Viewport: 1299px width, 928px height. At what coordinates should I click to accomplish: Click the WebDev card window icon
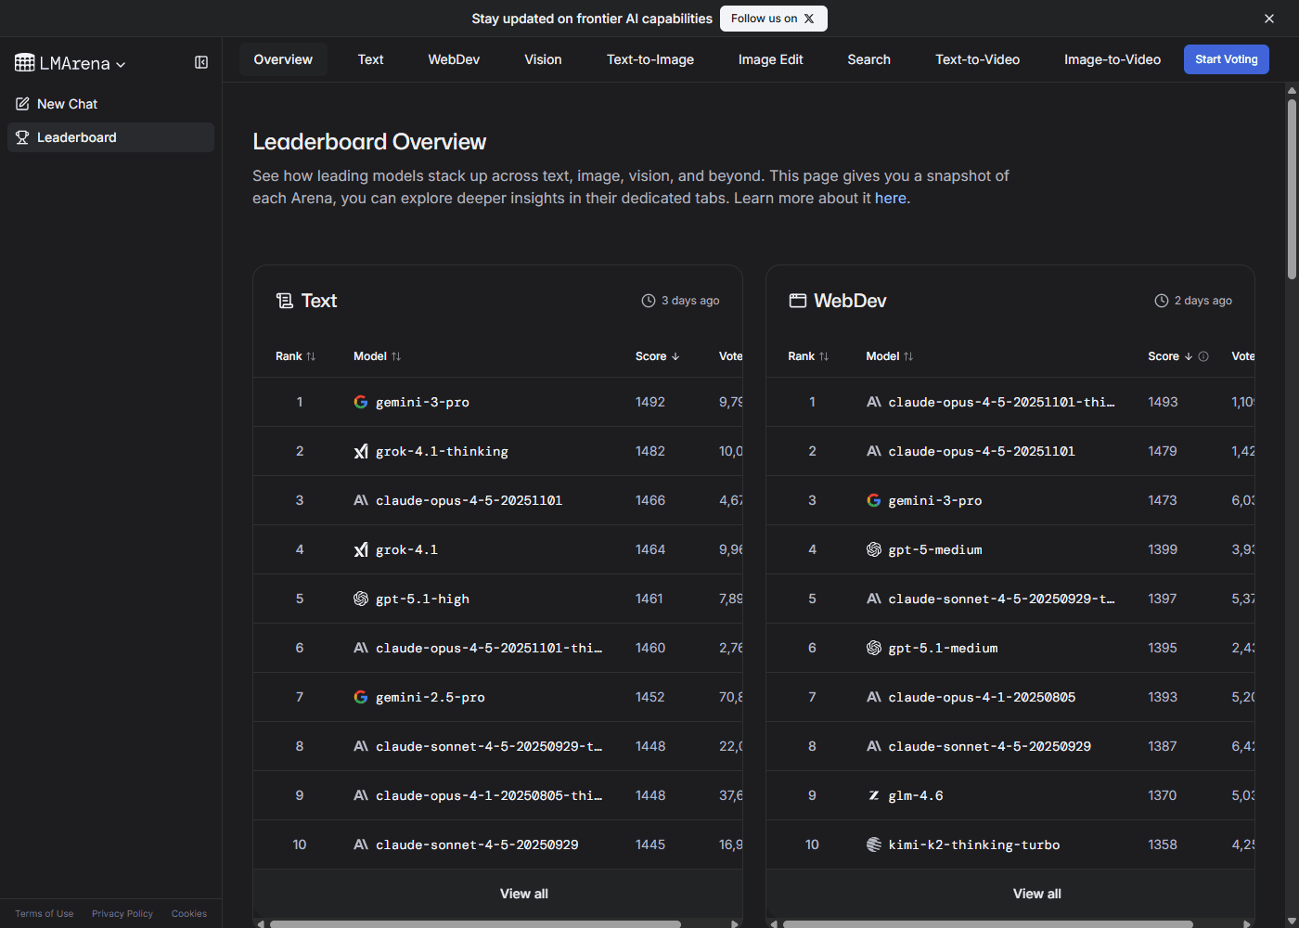click(x=798, y=301)
